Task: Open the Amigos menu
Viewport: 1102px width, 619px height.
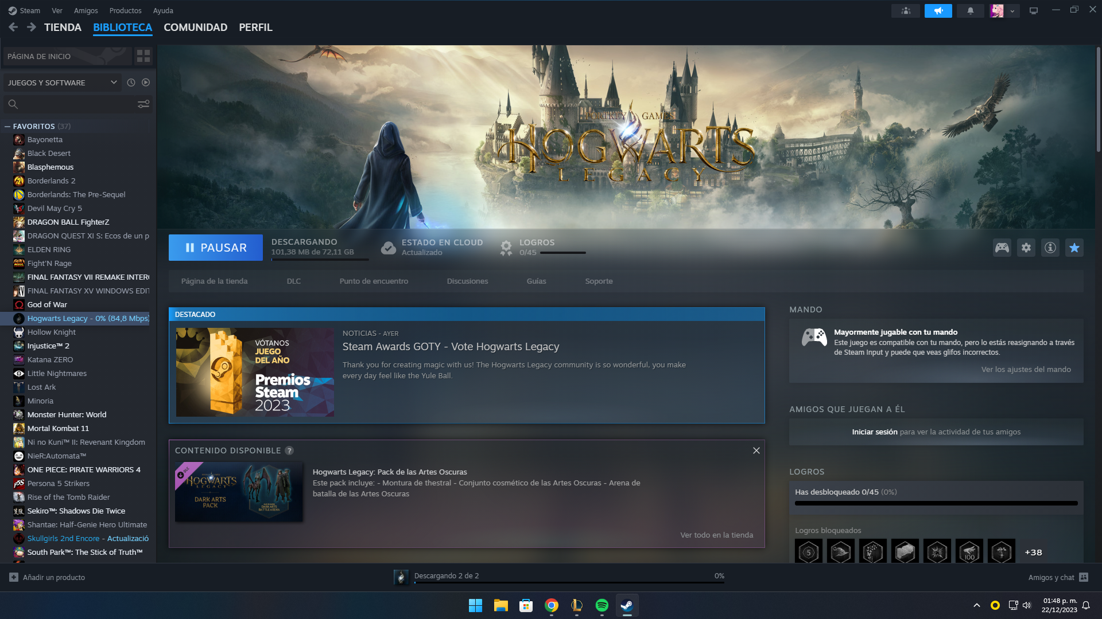Action: [86, 10]
